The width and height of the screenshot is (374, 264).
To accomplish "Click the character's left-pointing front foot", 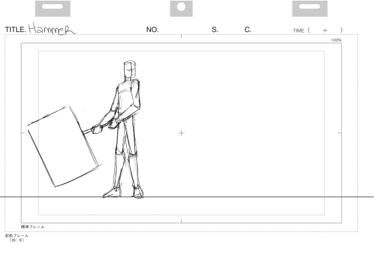I will click(112, 192).
